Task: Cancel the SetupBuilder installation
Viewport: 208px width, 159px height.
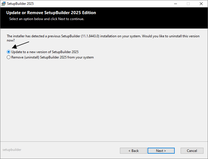Action: [192, 151]
